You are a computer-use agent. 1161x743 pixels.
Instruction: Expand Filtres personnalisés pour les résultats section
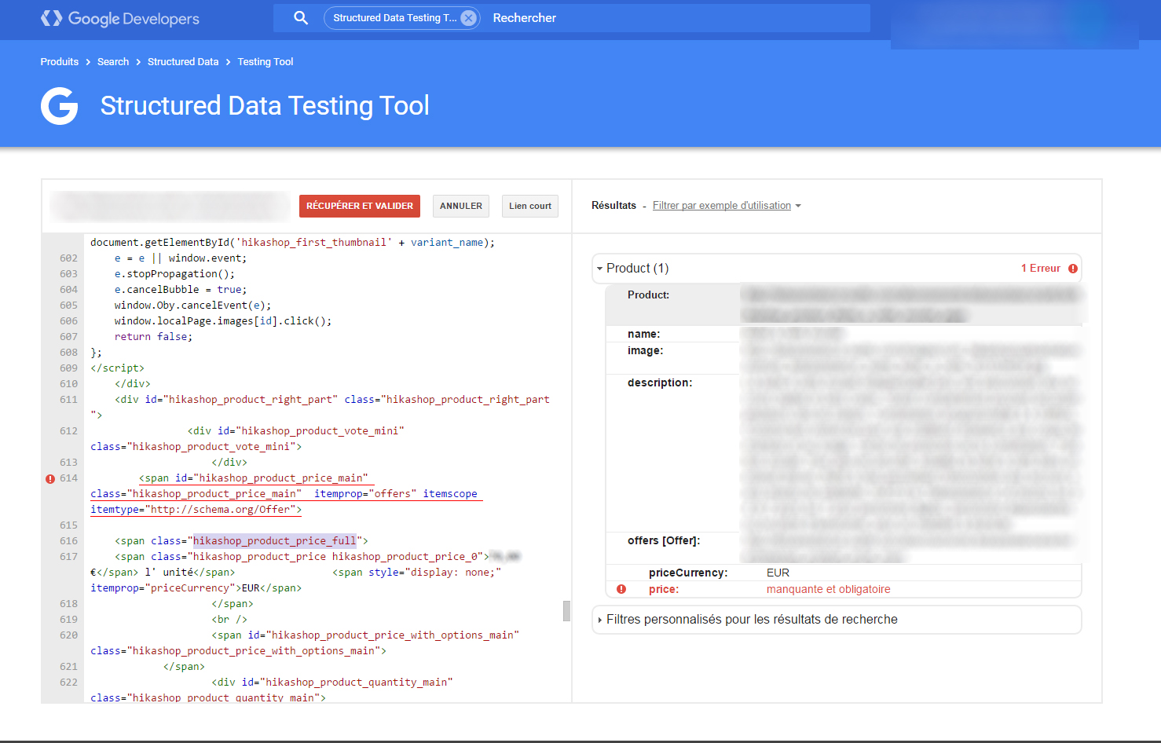[x=600, y=620]
